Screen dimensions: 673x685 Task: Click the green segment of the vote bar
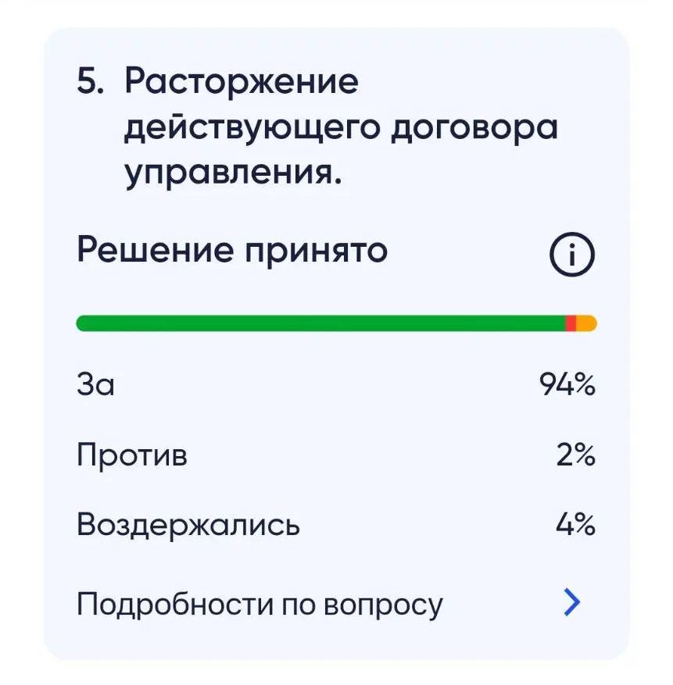pyautogui.click(x=321, y=323)
